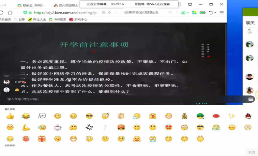Pick the sunglasses face emoji in top row
258x156 pixels.
click(89, 116)
